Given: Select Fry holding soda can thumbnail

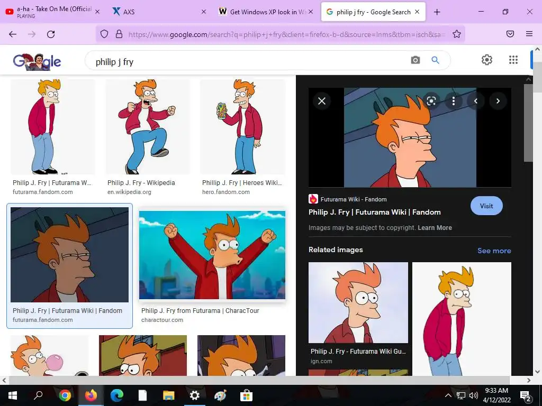Looking at the screenshot, I should pyautogui.click(x=242, y=127).
